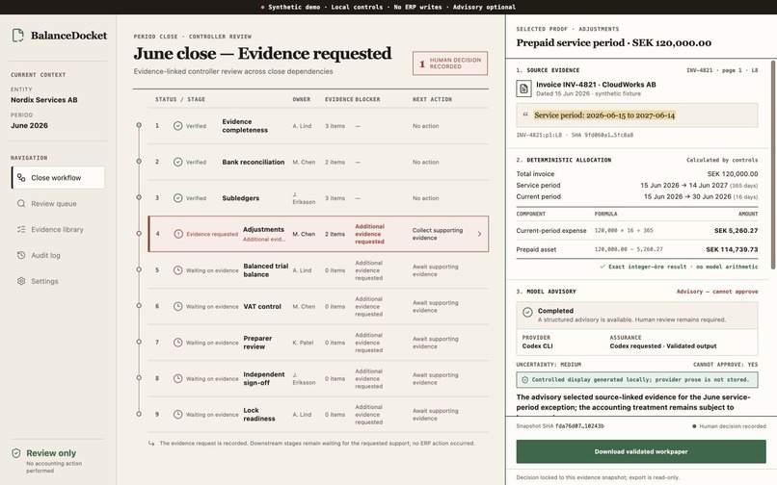Viewport: 777px width, 485px height.
Task: Select timeline marker for stage 4
Action: click(139, 234)
